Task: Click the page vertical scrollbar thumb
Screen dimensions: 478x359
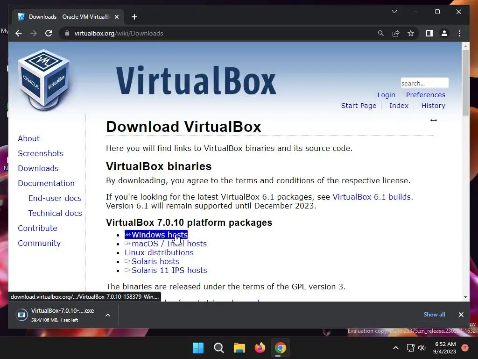Action: [x=465, y=83]
